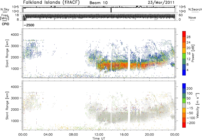Click the "N.Sky" legend label
The width and height of the screenshot is (202, 140).
pos(5,9)
